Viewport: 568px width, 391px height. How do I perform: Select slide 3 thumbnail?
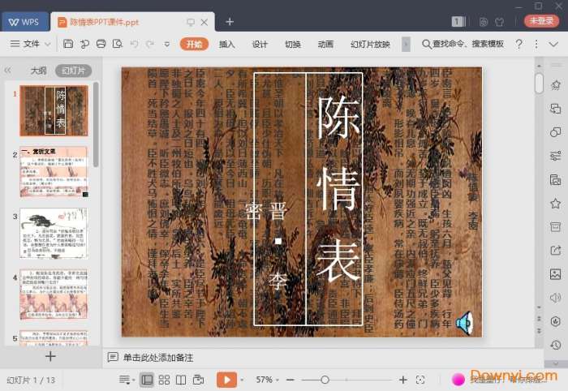(54, 233)
